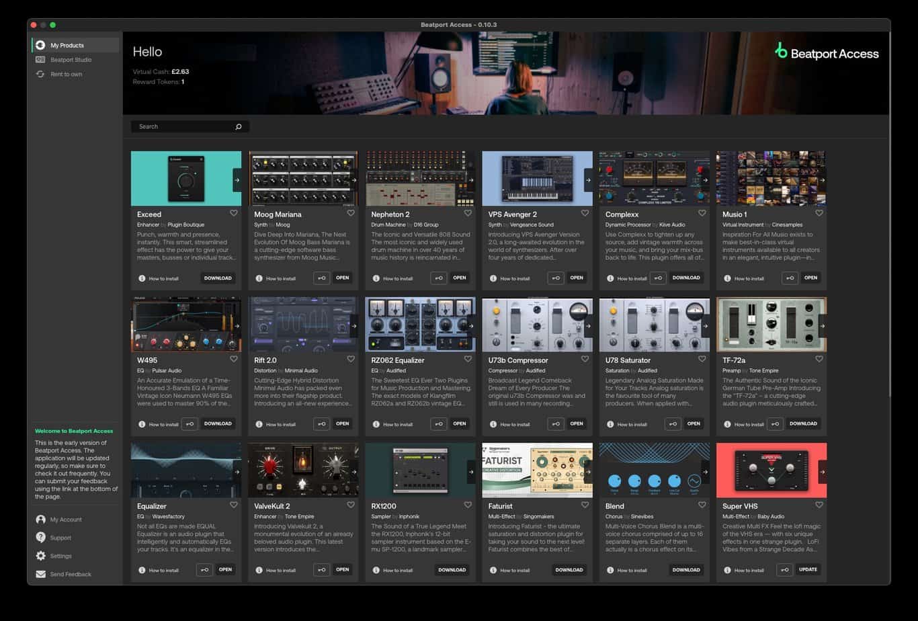Viewport: 918px width, 621px height.
Task: Toggle favorite heart for VPS Avenger 2
Action: click(x=585, y=213)
